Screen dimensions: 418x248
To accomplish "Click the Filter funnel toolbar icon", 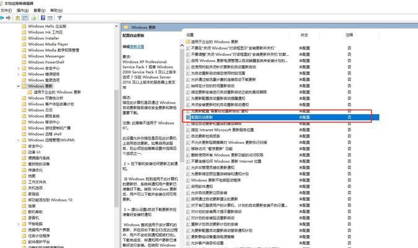I will click(60, 18).
